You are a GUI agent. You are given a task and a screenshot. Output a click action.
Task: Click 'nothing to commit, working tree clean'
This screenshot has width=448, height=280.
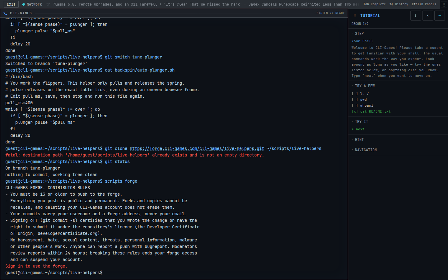click(x=51, y=175)
